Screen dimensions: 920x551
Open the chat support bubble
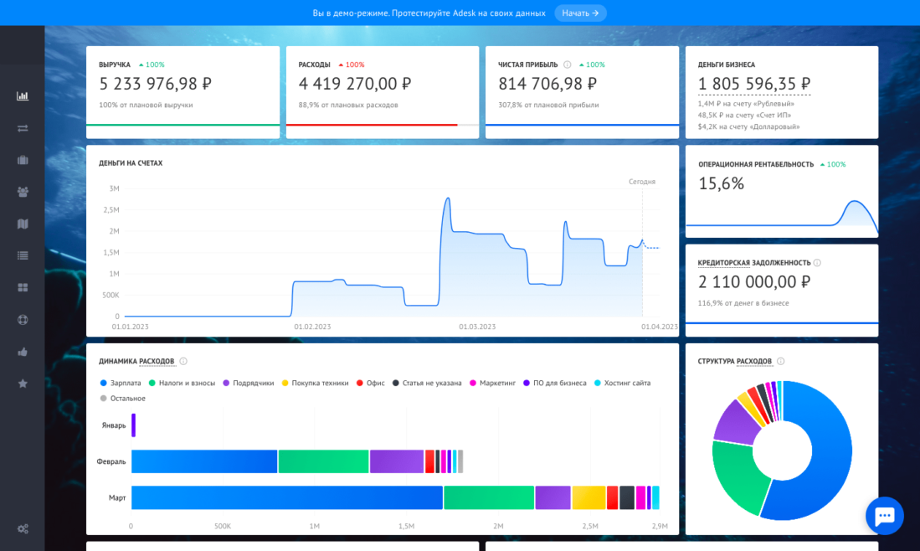(885, 516)
